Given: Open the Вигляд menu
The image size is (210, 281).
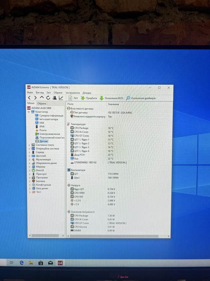Looking at the screenshot, I should pyautogui.click(x=40, y=92).
